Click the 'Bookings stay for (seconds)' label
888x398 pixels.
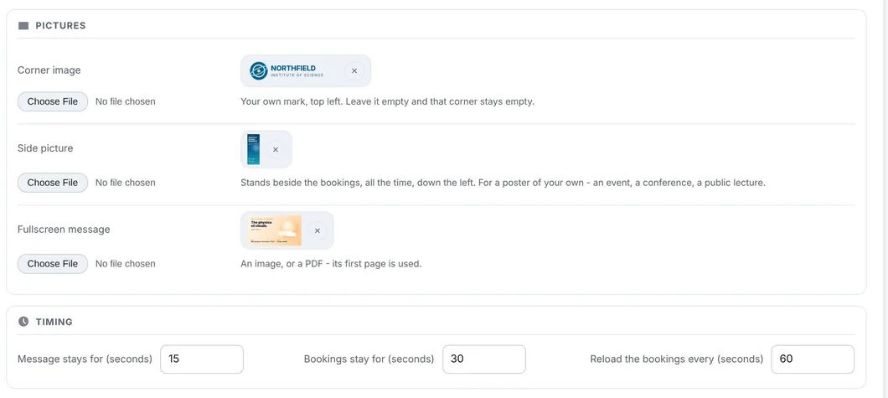pyautogui.click(x=369, y=359)
